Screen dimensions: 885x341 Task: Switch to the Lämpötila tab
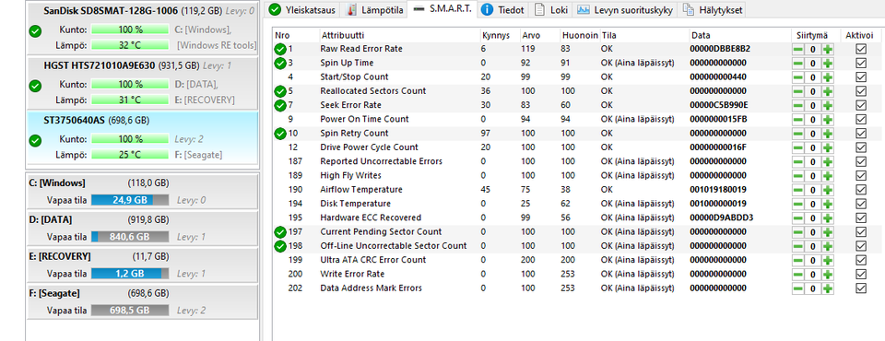click(x=375, y=9)
